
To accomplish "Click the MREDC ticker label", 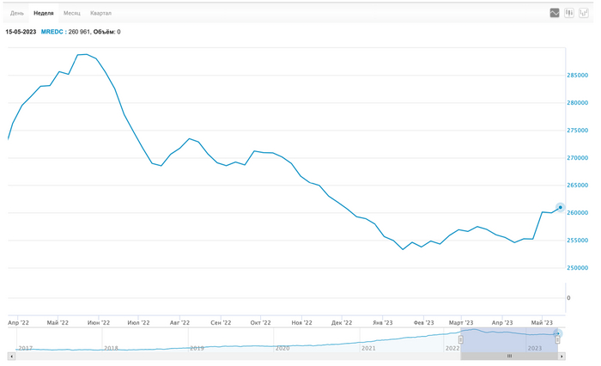I will (x=52, y=32).
